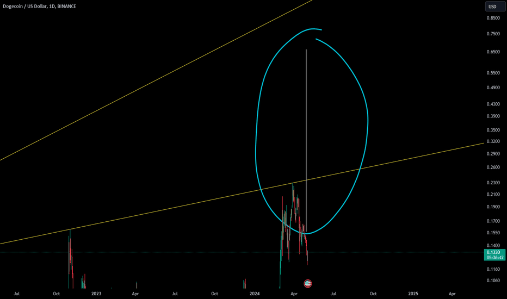The image size is (507, 299).
Task: Click the 2024 label on time axis
Action: (x=255, y=294)
